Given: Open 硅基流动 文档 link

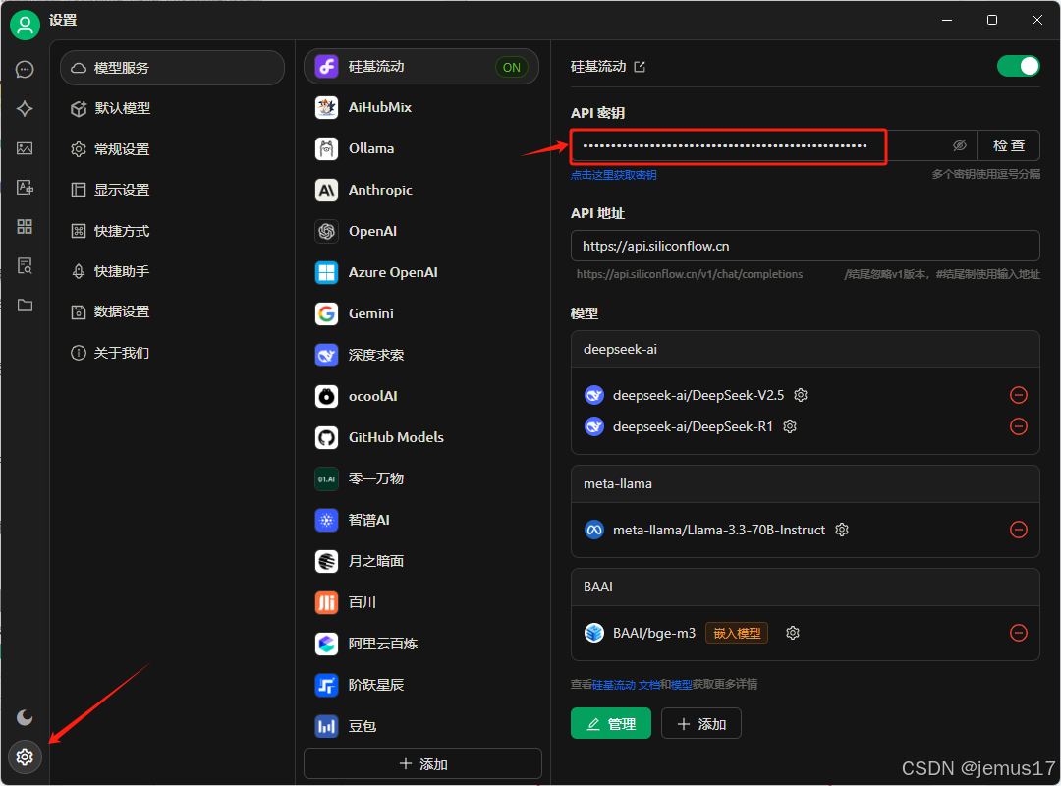Looking at the screenshot, I should point(626,685).
